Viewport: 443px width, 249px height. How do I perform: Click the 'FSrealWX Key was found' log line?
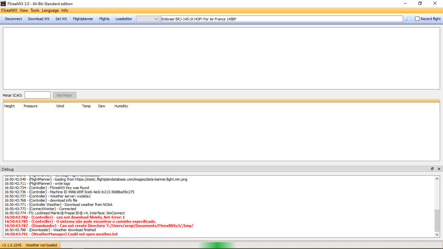47,188
